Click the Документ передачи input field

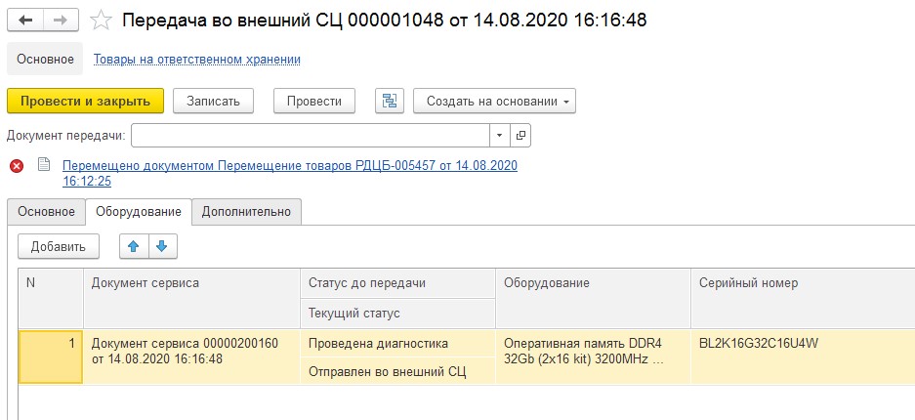coord(310,136)
